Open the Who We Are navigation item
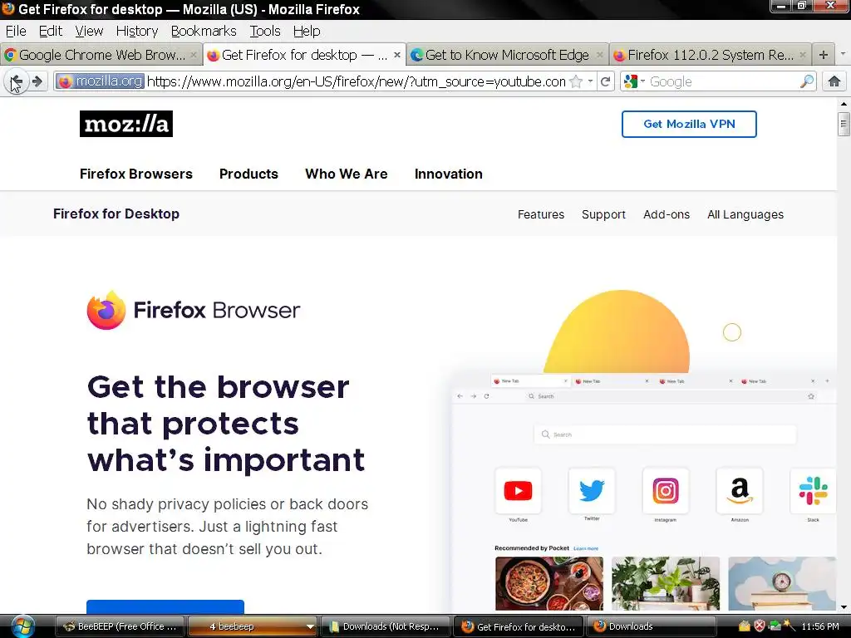This screenshot has width=851, height=638. pyautogui.click(x=347, y=174)
